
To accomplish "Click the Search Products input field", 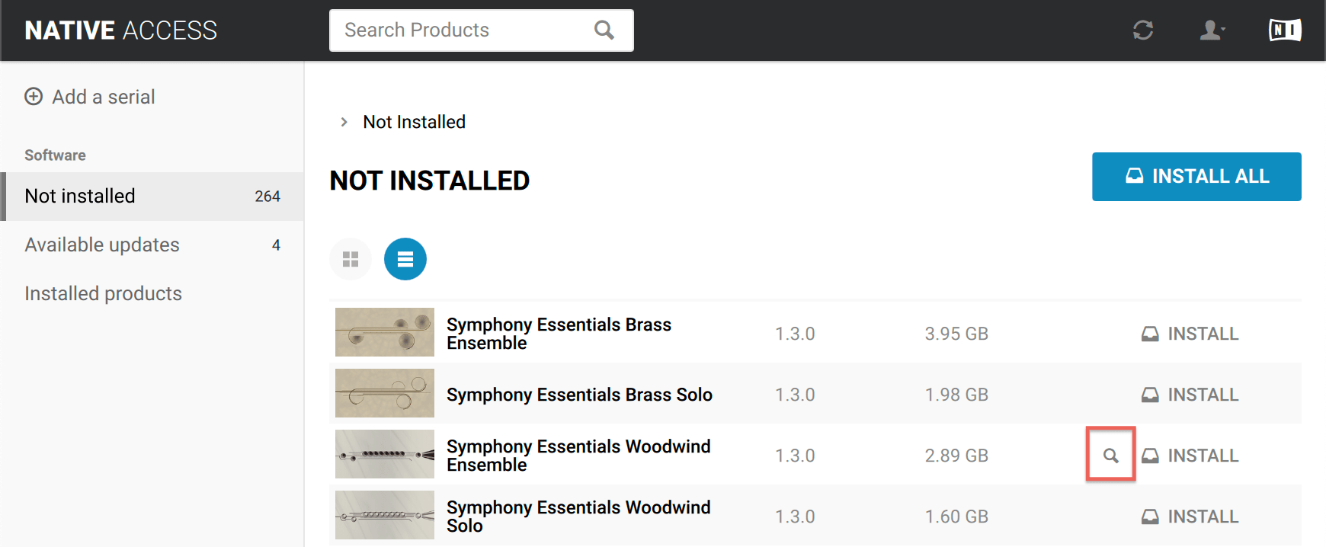I will (x=457, y=30).
